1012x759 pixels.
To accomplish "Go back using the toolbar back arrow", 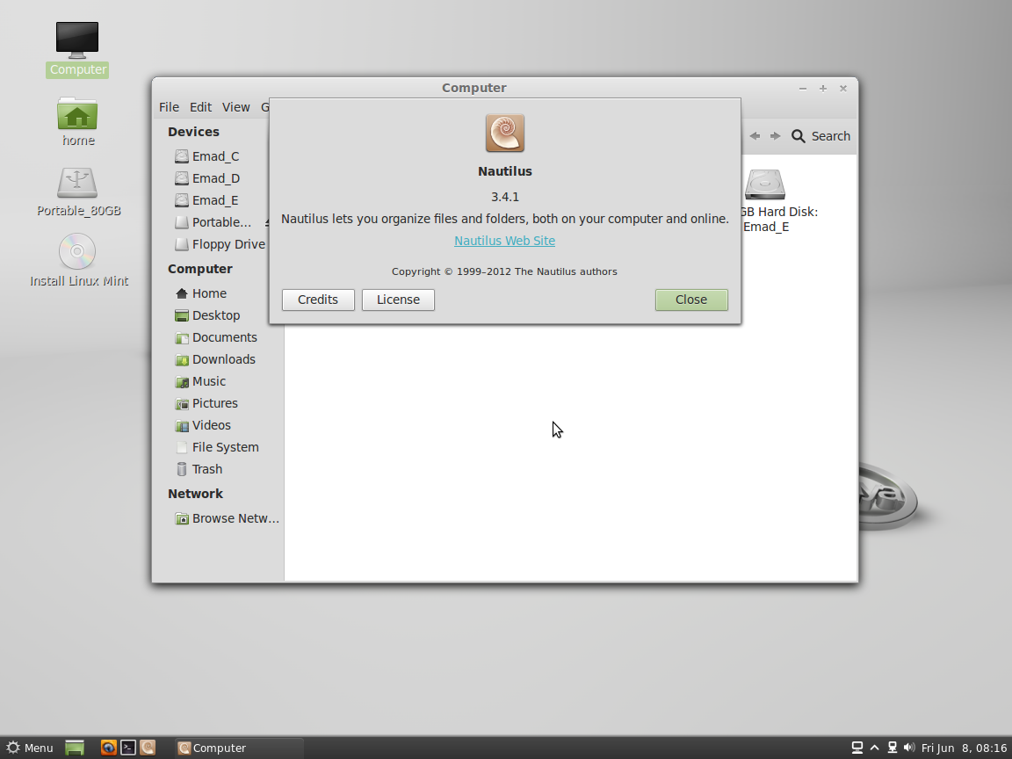I will (755, 136).
